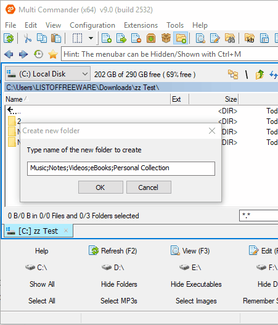Click the Hide Executables button
Viewport: 278px width, 325px height.
tap(196, 284)
